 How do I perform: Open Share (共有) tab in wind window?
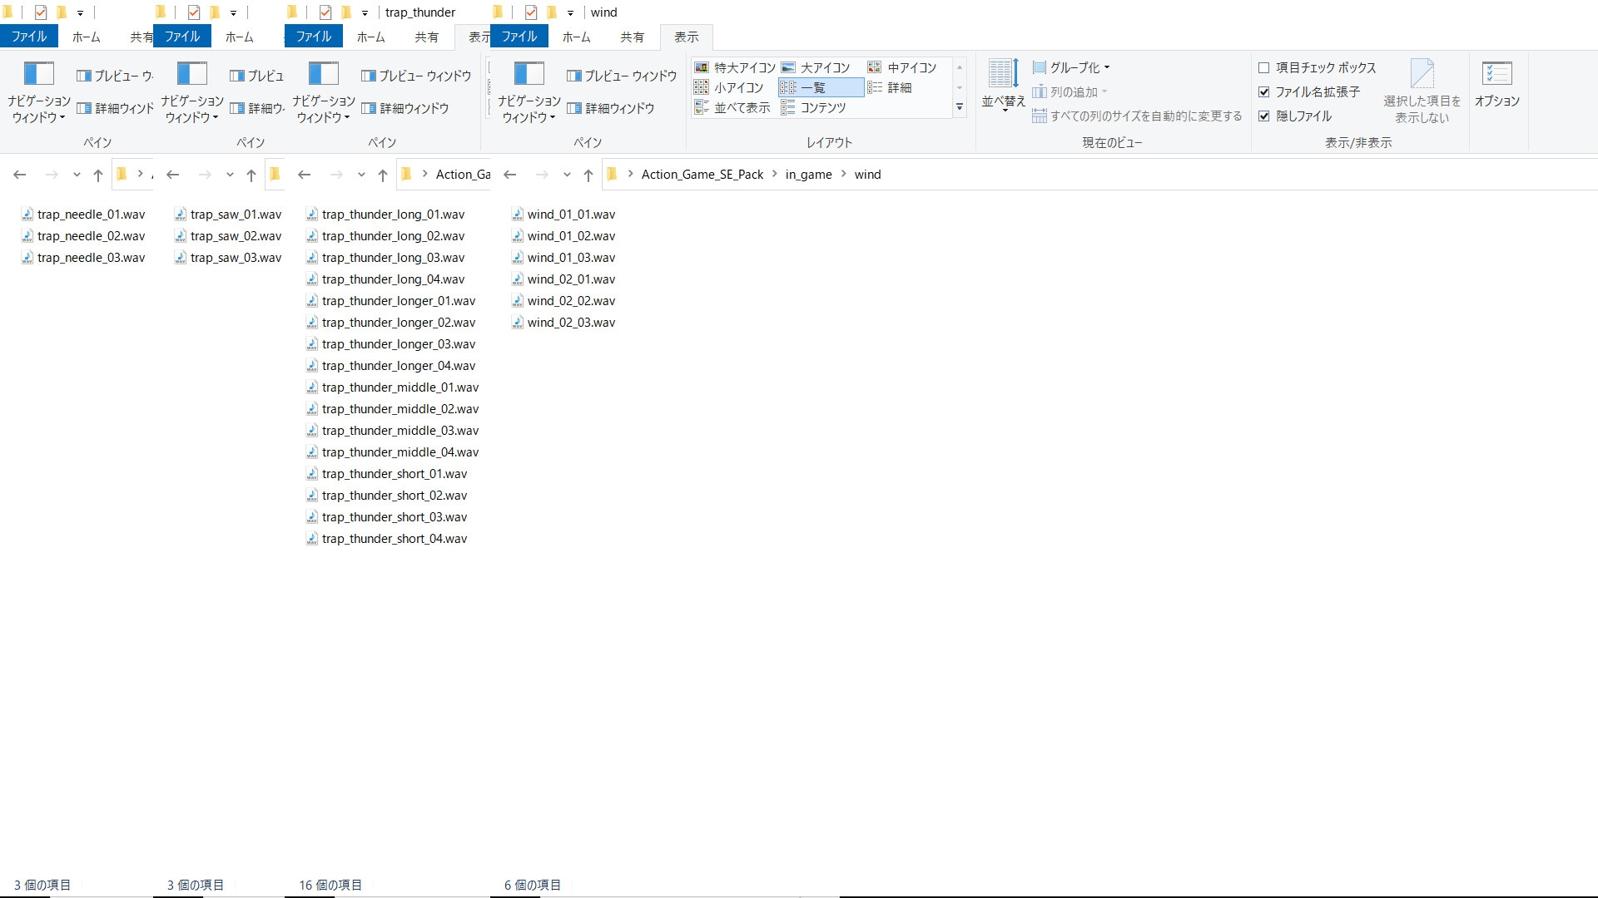click(632, 37)
